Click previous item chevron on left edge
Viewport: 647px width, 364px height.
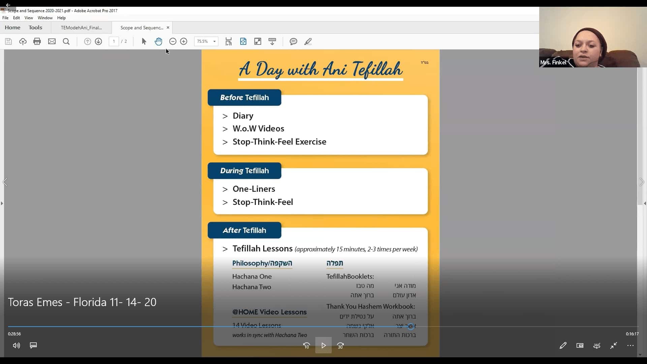pyautogui.click(x=5, y=182)
